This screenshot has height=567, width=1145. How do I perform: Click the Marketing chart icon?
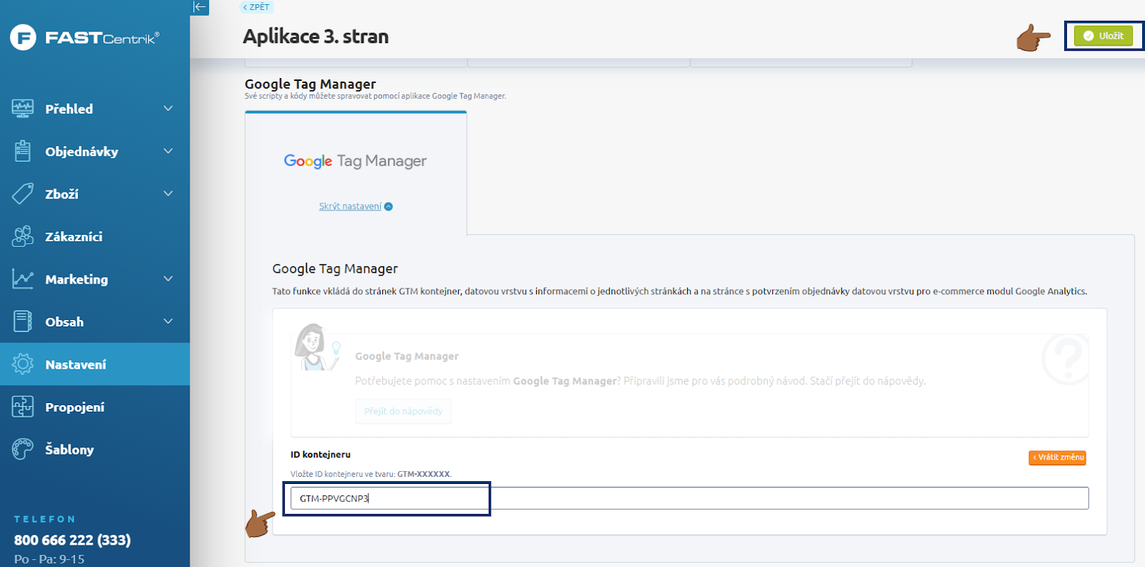[x=23, y=279]
